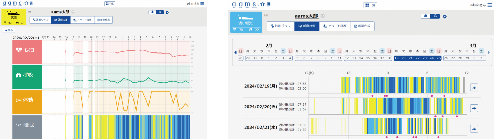
Task: Open アラート履歴 tab in left panel
Action: point(82,20)
